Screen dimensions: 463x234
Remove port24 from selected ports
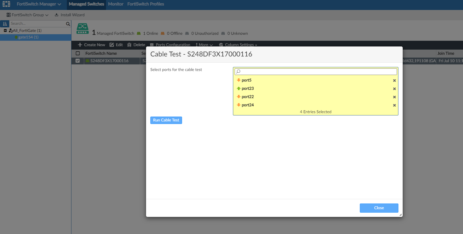pos(394,105)
